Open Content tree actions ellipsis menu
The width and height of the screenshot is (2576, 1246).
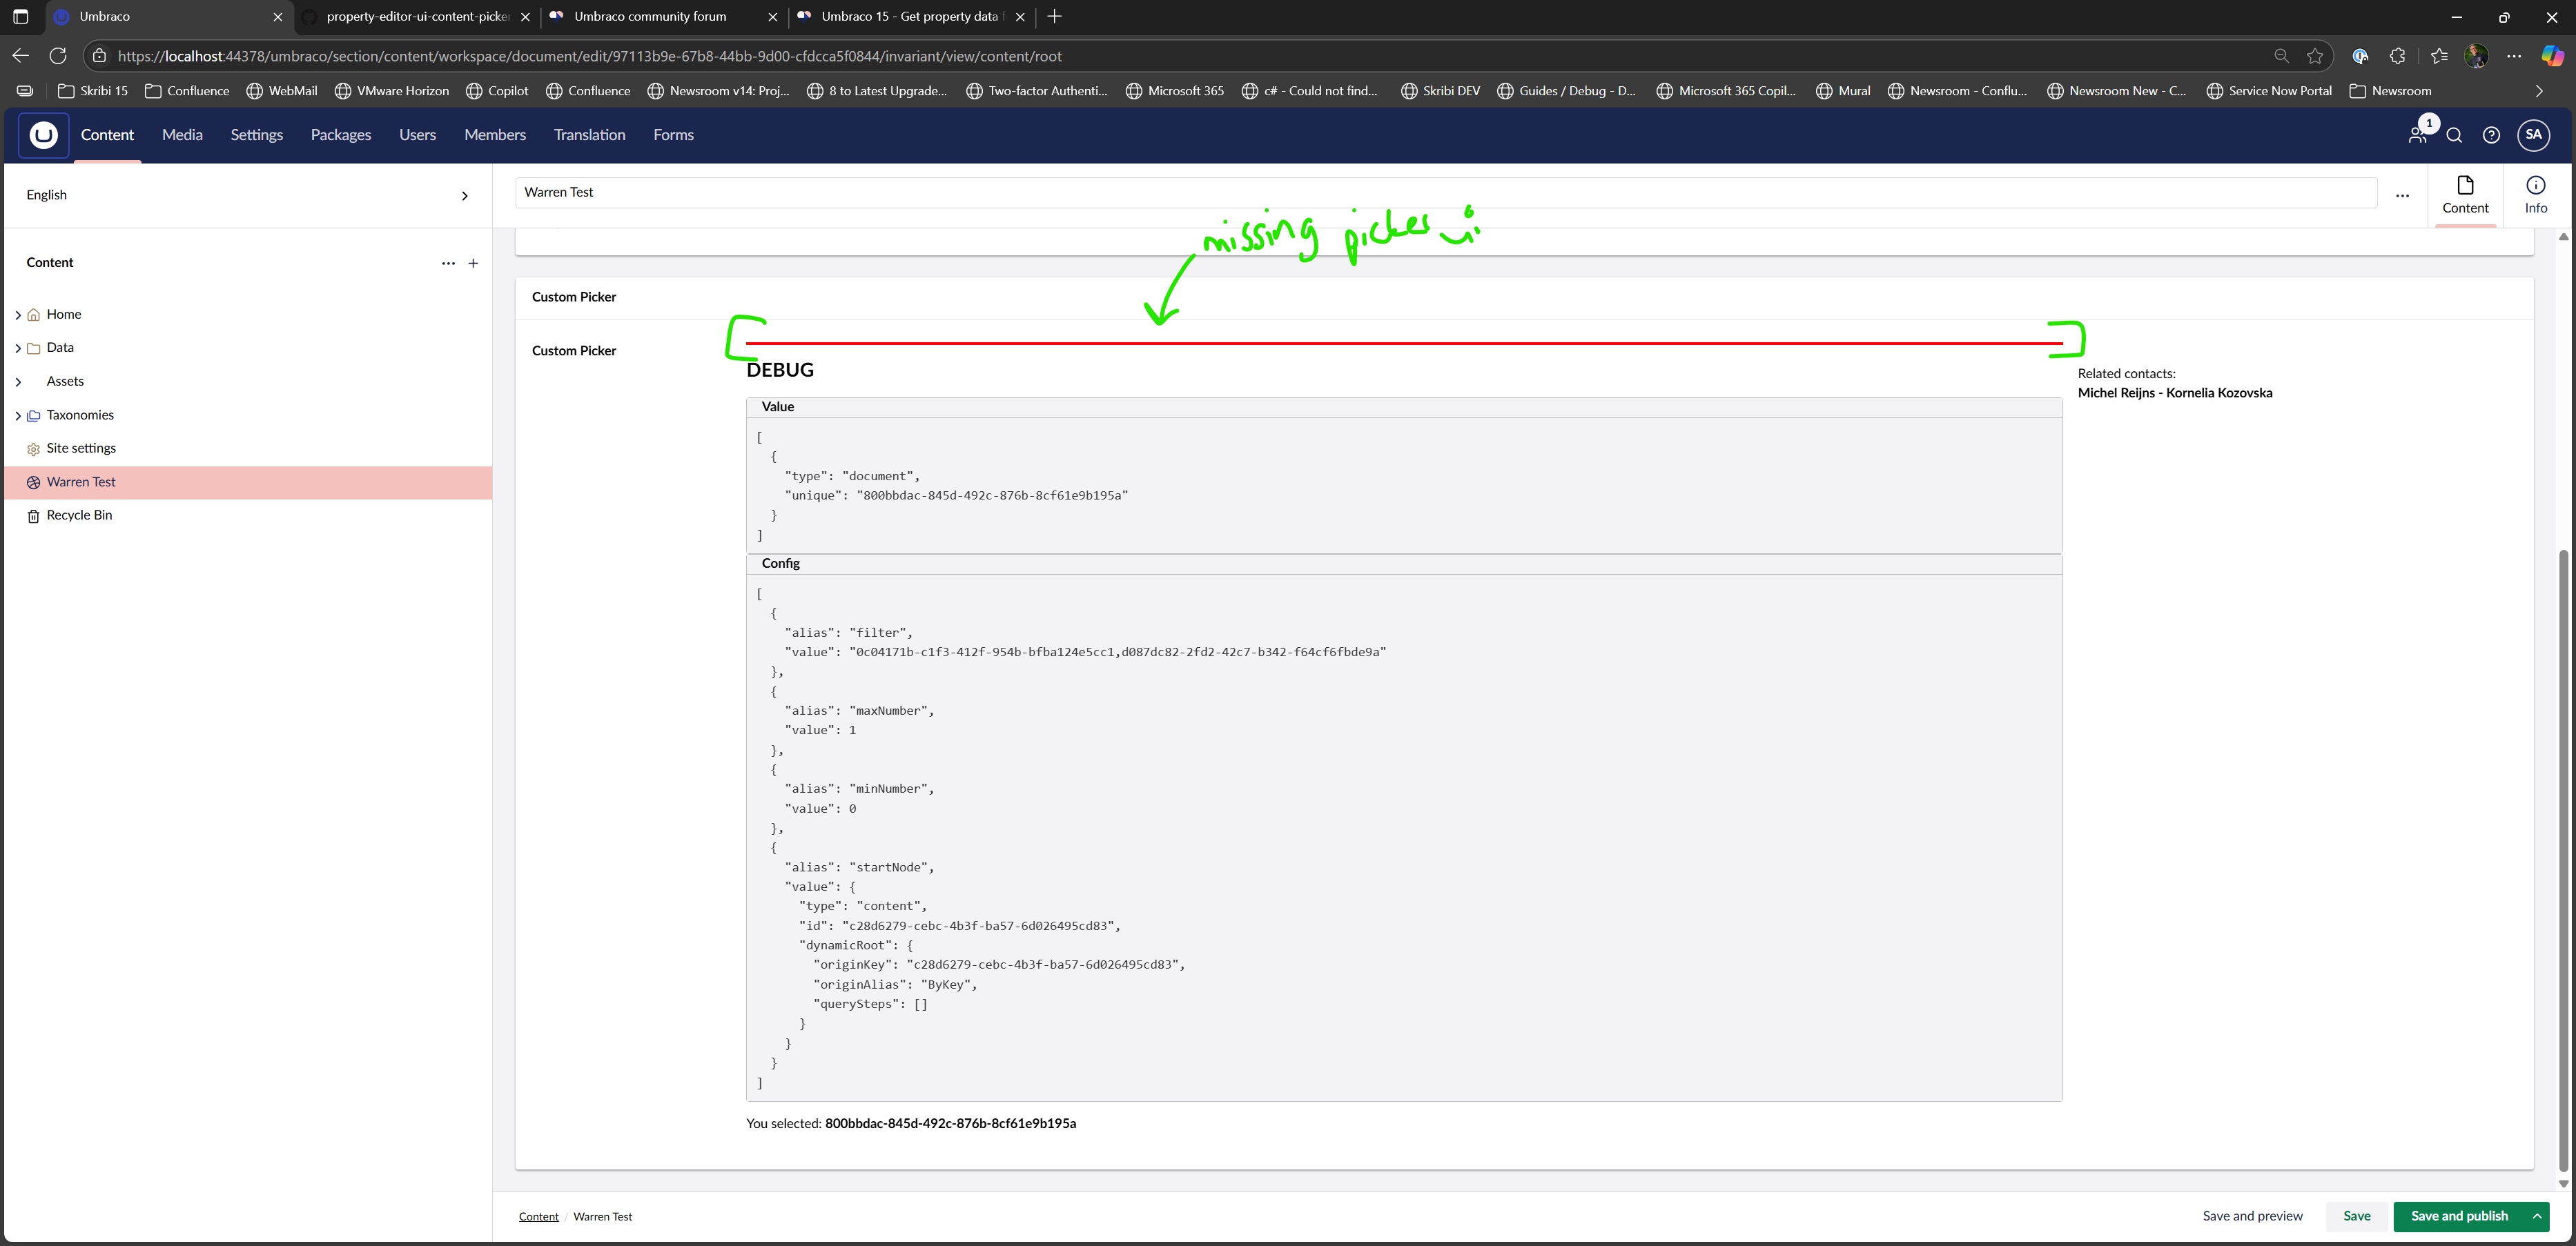point(448,264)
